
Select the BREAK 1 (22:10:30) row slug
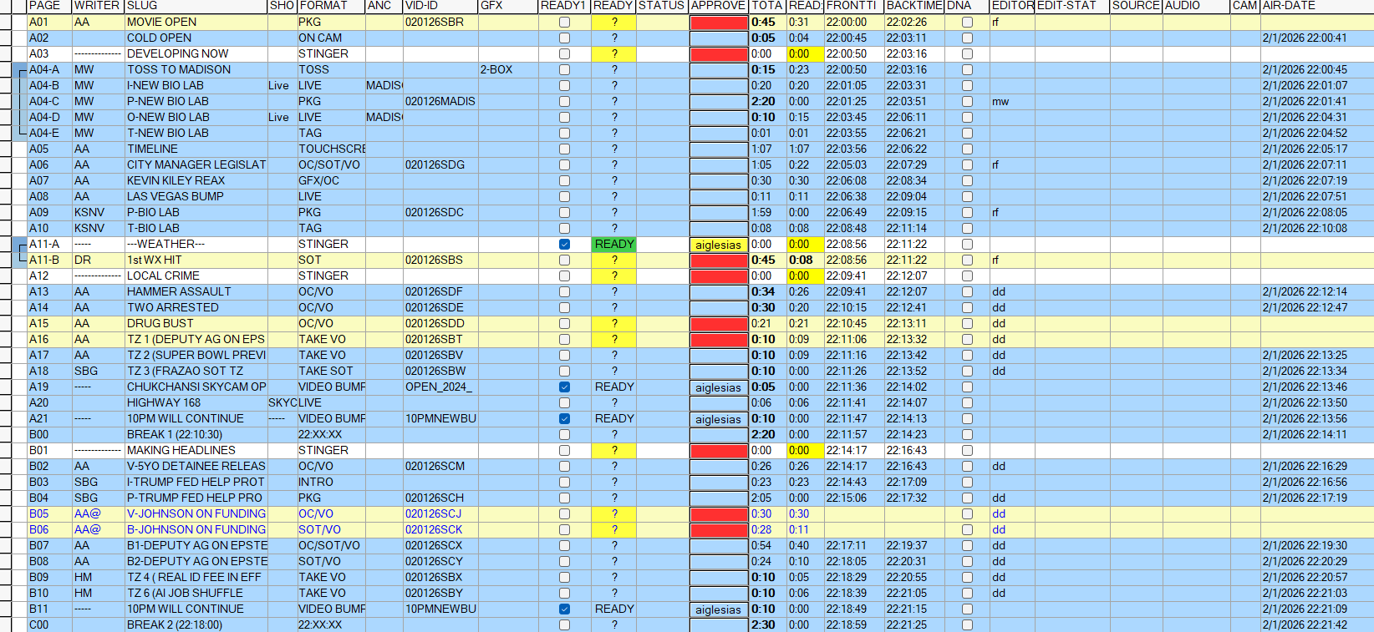(174, 435)
